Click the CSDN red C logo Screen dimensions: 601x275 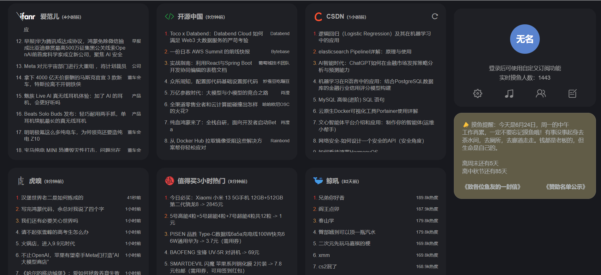pos(318,16)
